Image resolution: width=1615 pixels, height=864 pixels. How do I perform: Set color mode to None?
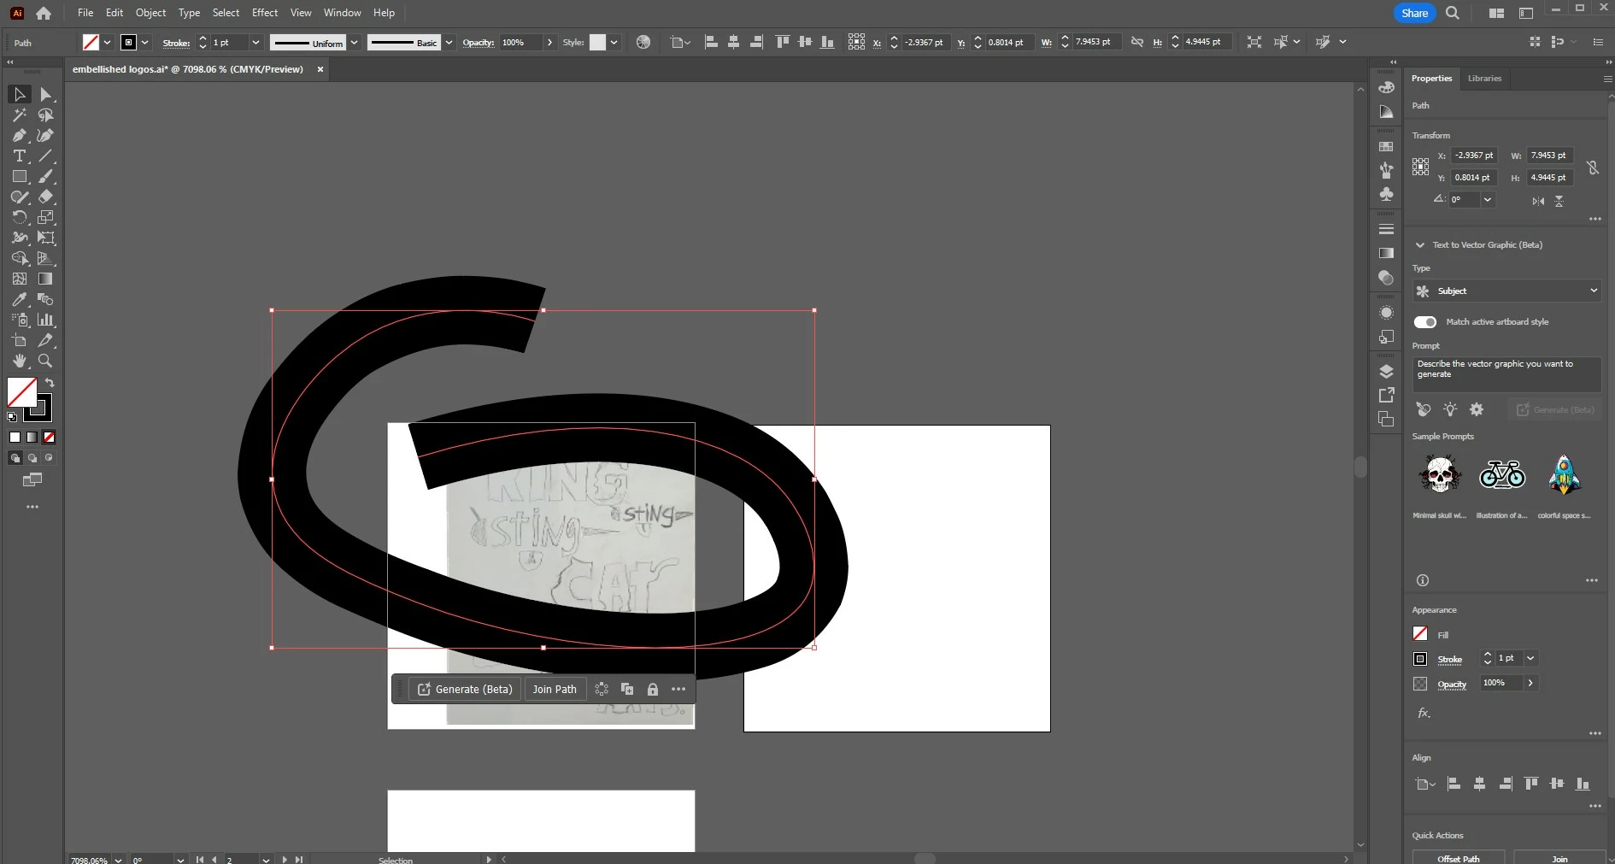pyautogui.click(x=49, y=437)
